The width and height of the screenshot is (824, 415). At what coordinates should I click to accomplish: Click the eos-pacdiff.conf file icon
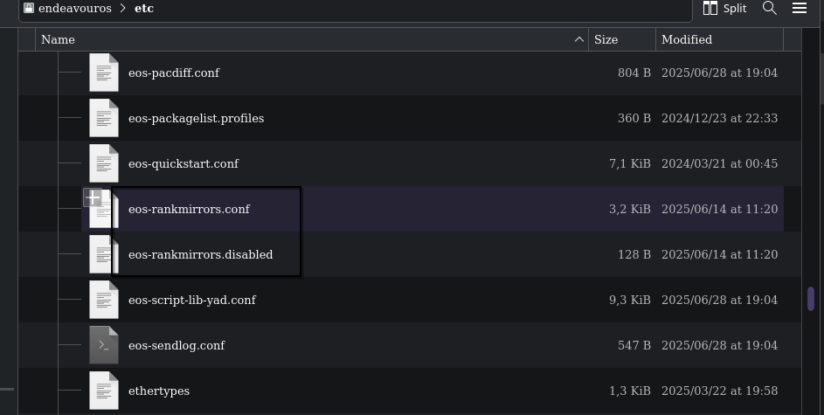[x=103, y=73]
